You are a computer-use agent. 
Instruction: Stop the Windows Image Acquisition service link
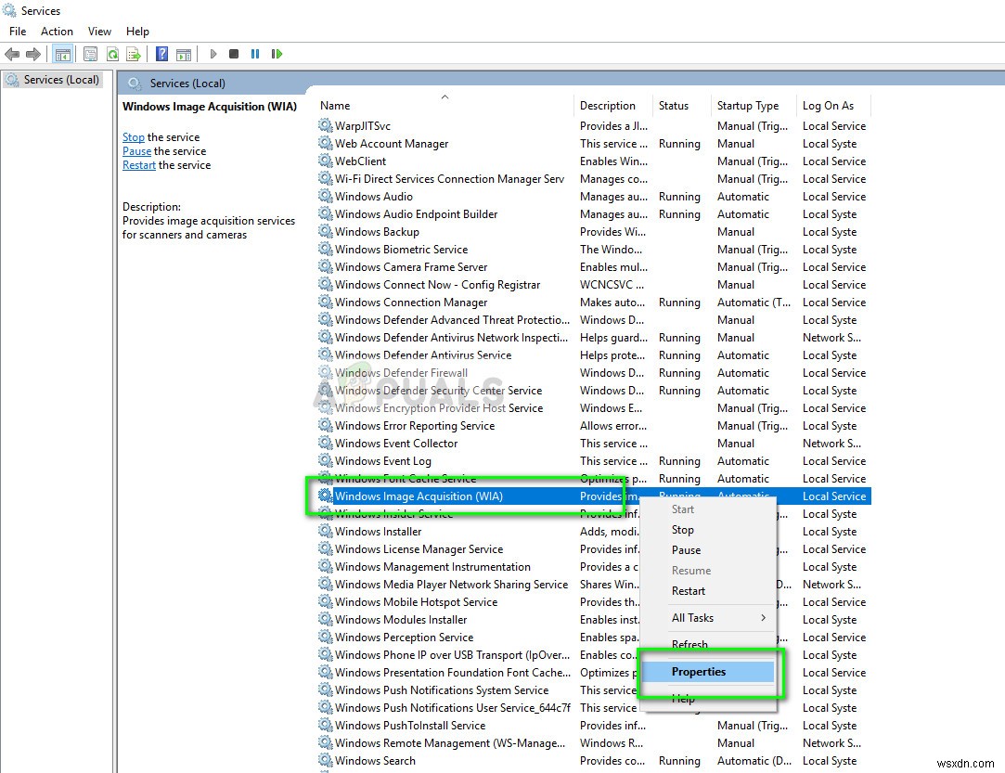(x=134, y=136)
